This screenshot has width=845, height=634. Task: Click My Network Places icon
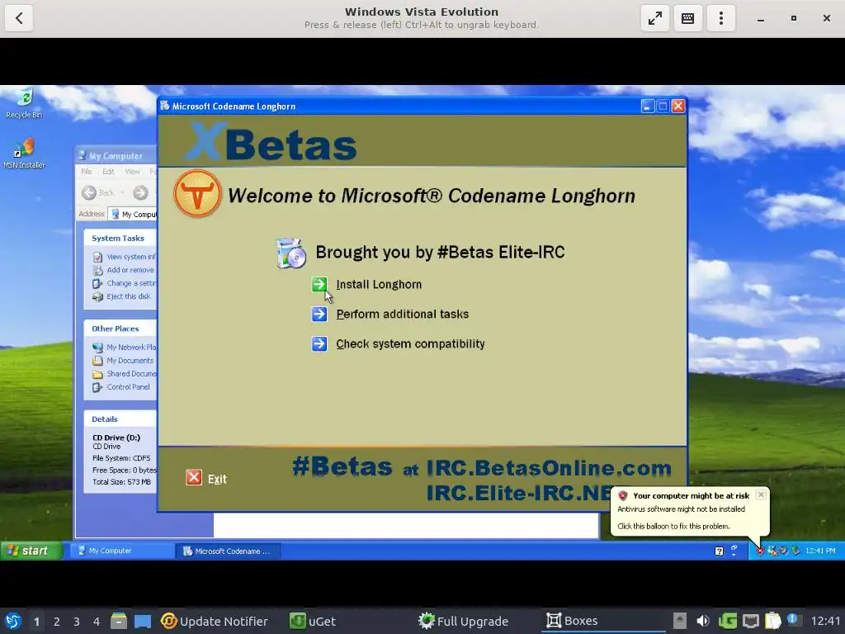pos(97,348)
